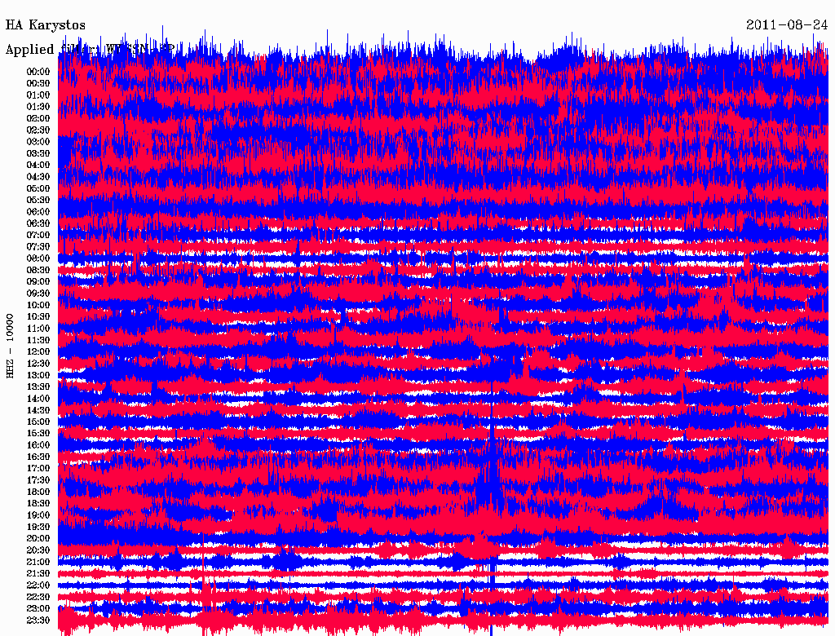
Task: Select the 20:00 time label
Action: click(38, 538)
